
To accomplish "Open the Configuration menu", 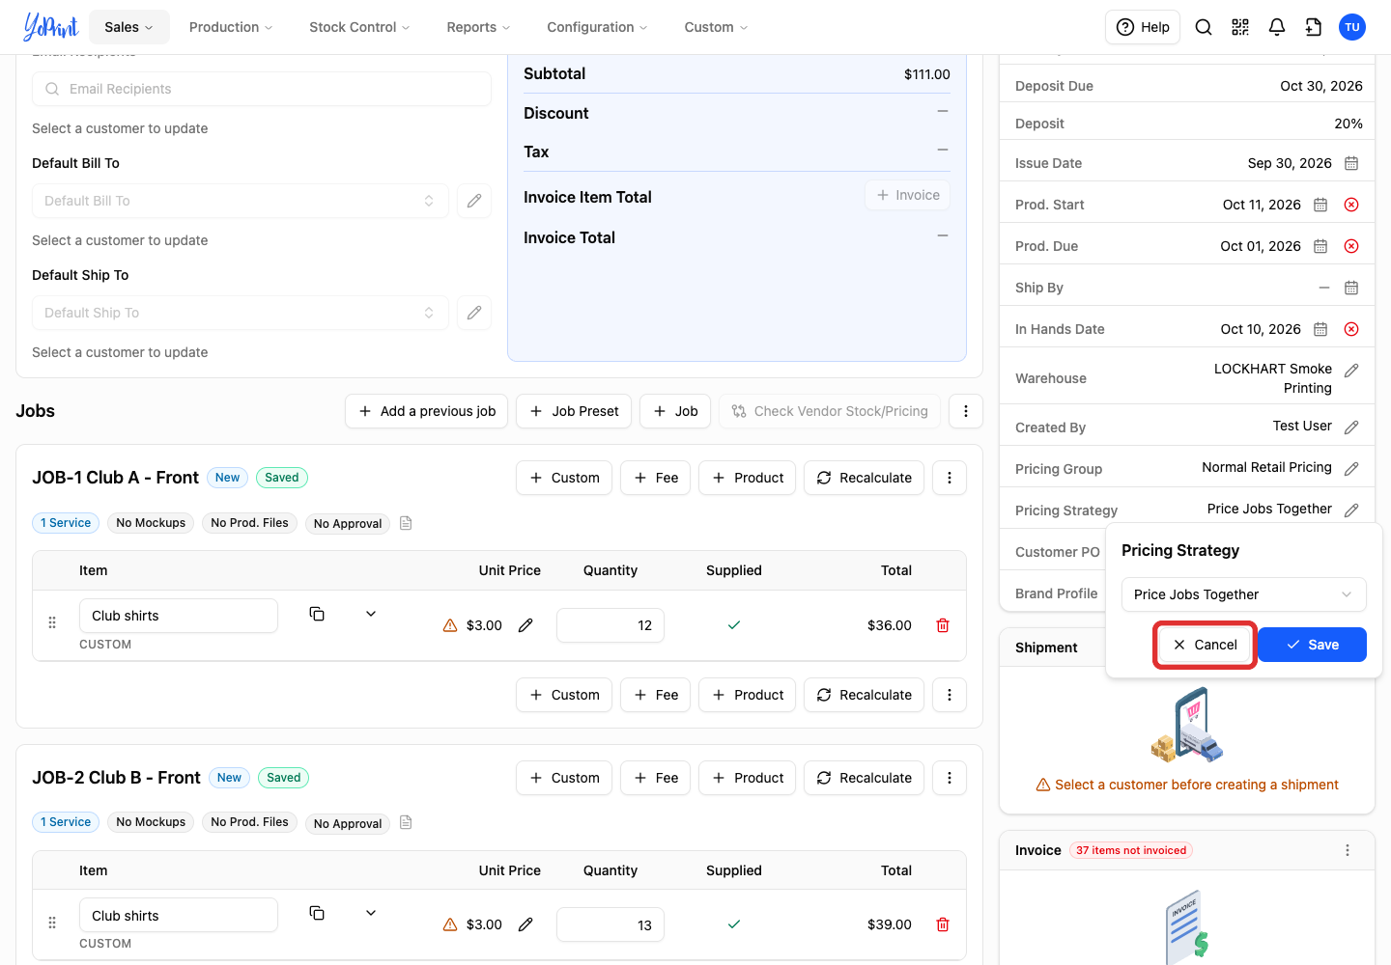I will [x=597, y=27].
